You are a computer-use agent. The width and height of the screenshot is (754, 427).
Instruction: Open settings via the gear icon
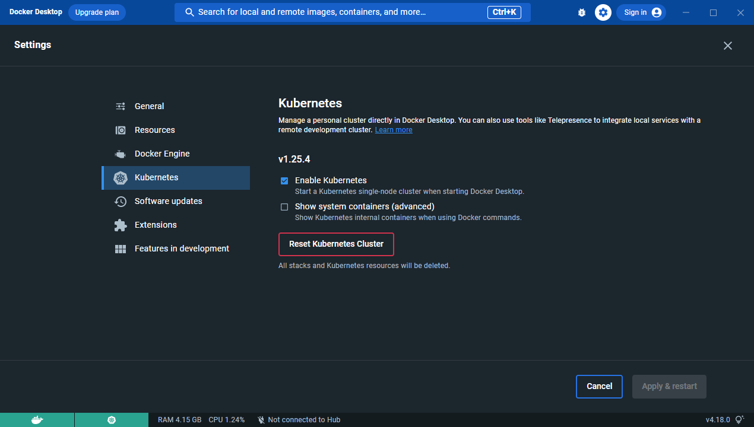click(x=603, y=12)
